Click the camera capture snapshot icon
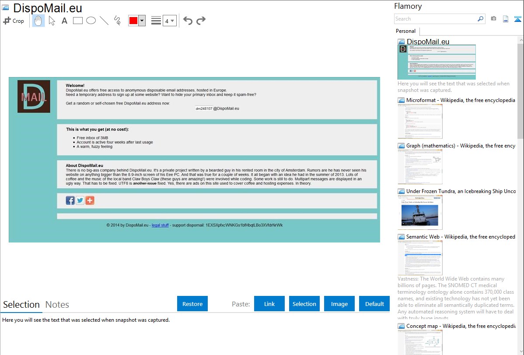524x355 pixels. coord(493,19)
